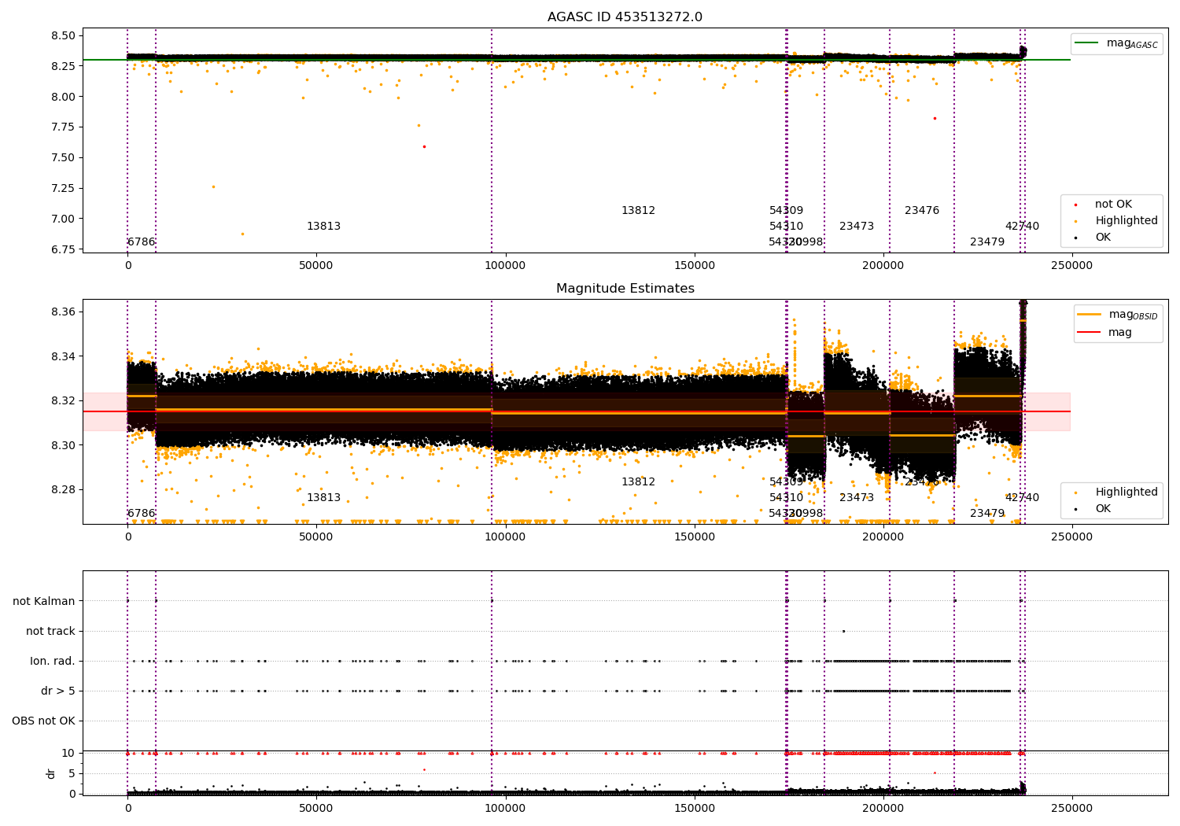This screenshot has width=1180, height=826.
Task: Click x-axis tick 250000 under top plot
Action: coord(1071,266)
